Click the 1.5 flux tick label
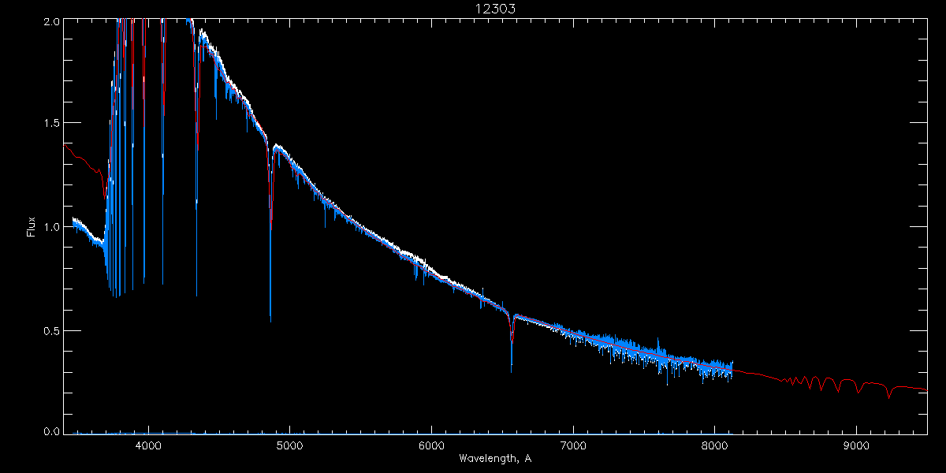 pos(50,123)
